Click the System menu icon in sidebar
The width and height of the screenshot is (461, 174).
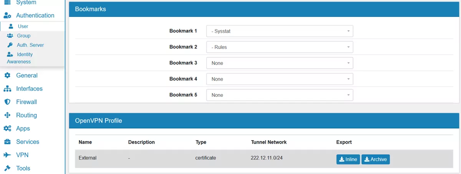click(7, 2)
